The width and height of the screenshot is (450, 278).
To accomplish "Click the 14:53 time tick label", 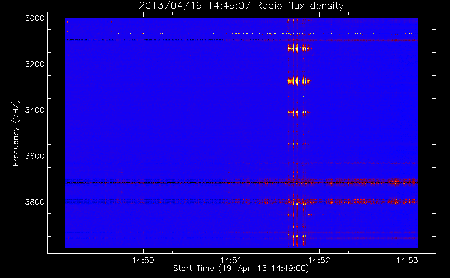I will (x=407, y=260).
